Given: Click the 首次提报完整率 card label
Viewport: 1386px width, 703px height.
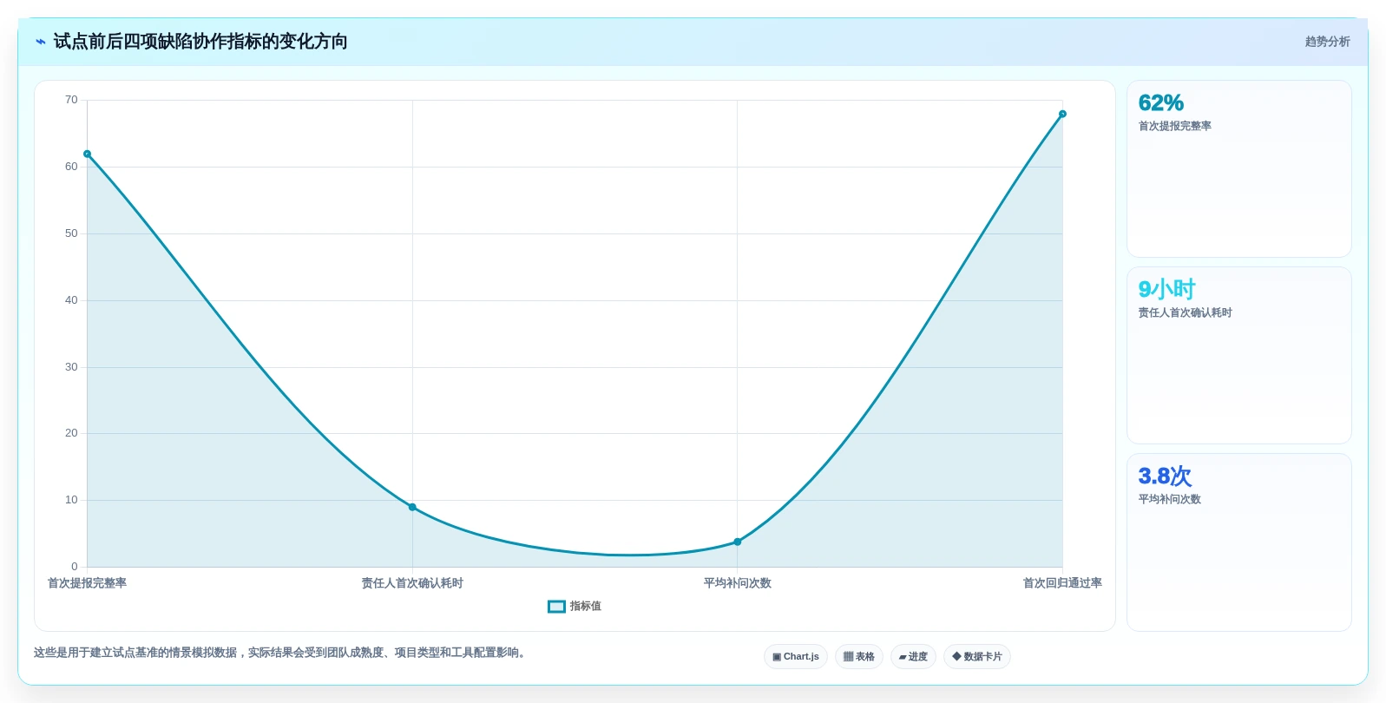Looking at the screenshot, I should pos(1175,126).
